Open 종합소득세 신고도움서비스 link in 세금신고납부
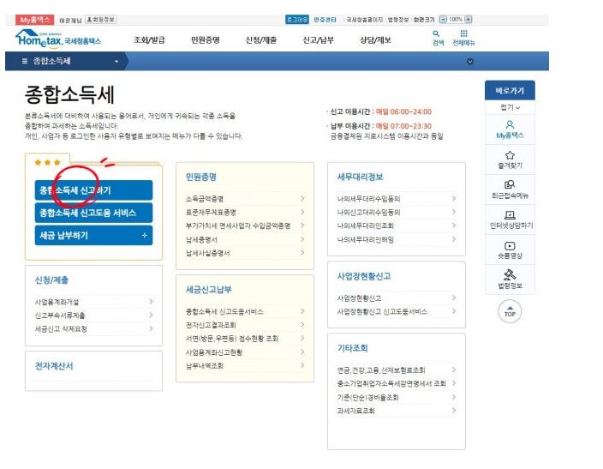The image size is (603, 469). pyautogui.click(x=224, y=311)
